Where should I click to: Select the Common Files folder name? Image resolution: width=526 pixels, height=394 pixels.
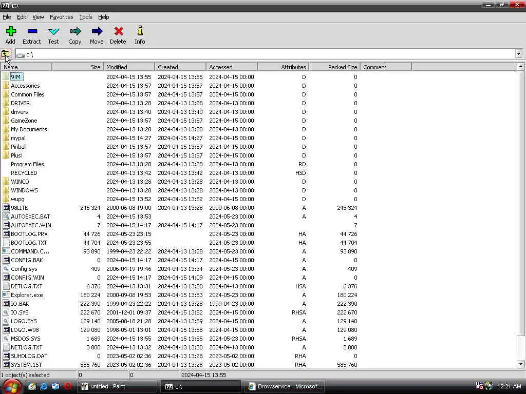28,94
